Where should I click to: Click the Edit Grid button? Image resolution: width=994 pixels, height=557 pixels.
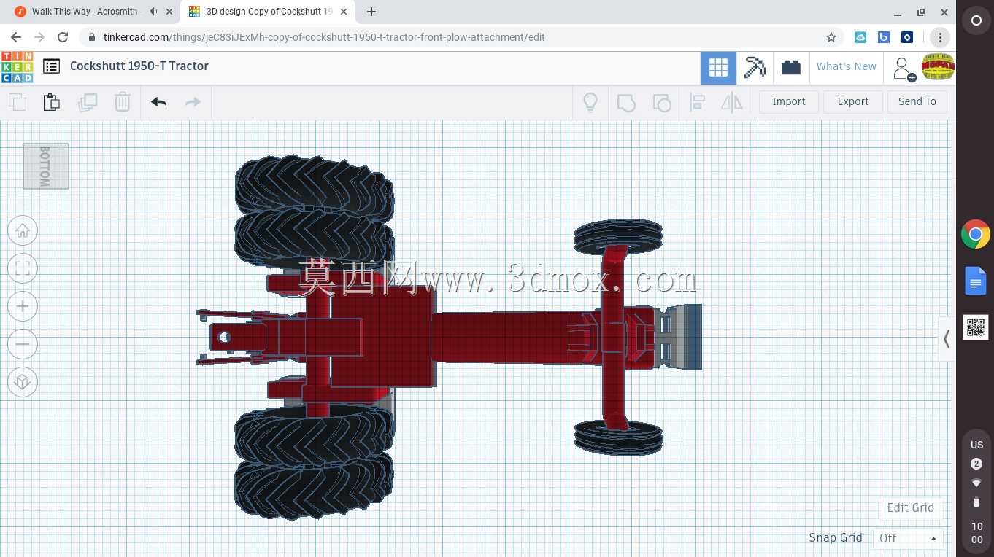click(x=910, y=508)
